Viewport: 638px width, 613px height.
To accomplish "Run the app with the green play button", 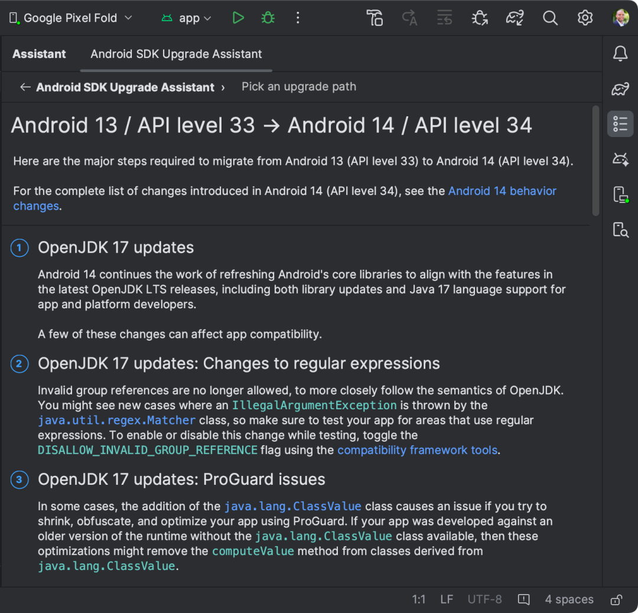I will [x=238, y=18].
